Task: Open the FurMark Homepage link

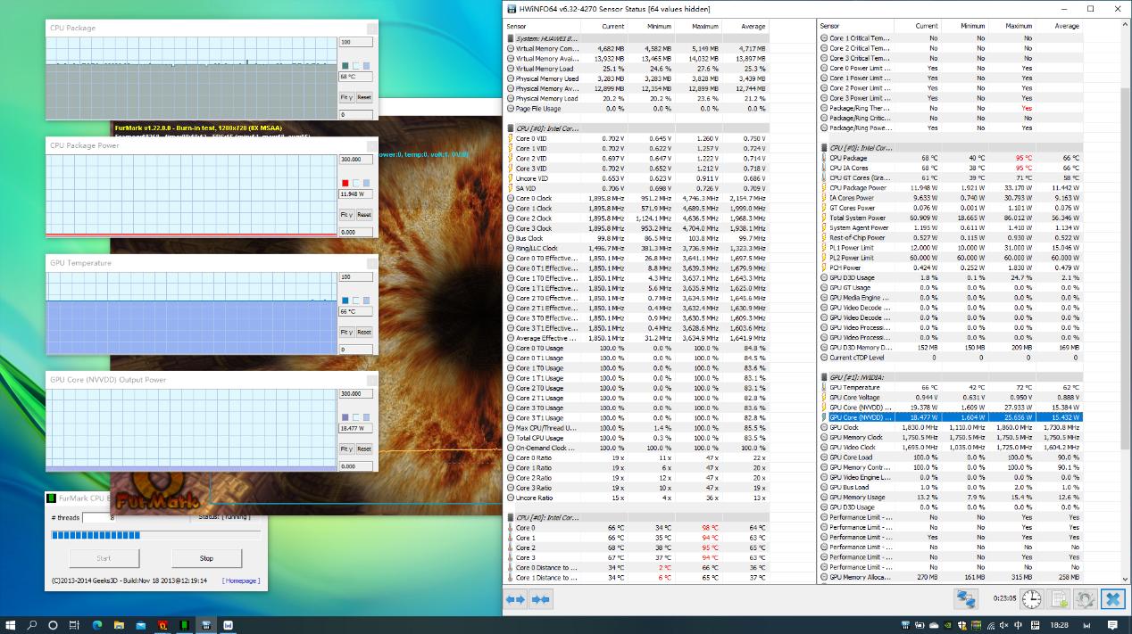Action: (x=241, y=580)
